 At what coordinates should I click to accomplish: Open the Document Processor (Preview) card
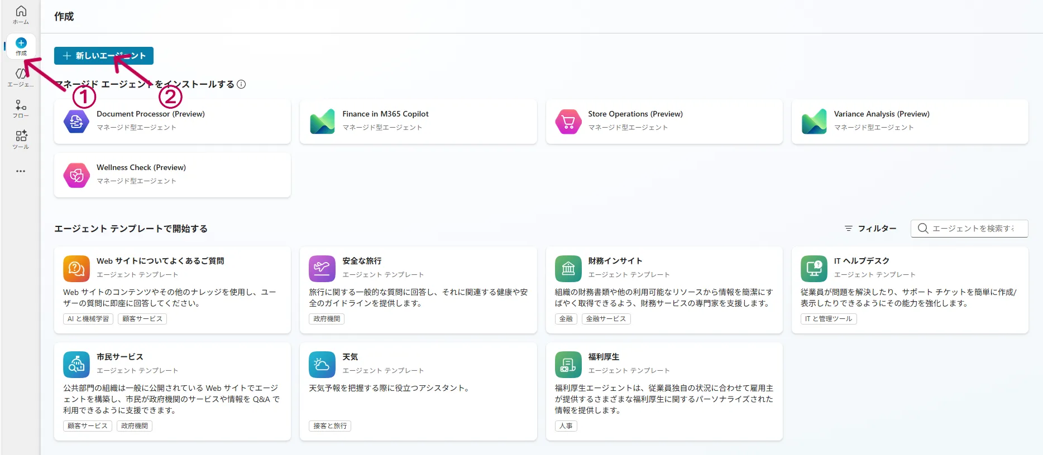tap(173, 122)
